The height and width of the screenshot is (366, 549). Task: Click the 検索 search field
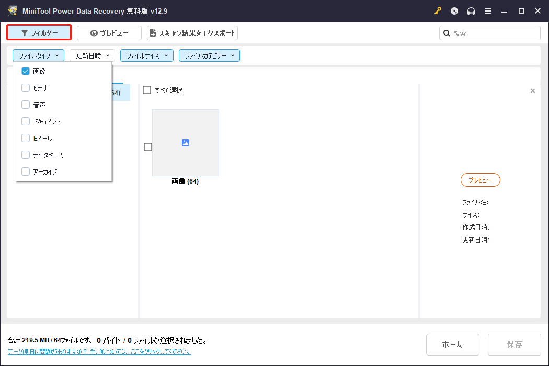[x=490, y=33]
